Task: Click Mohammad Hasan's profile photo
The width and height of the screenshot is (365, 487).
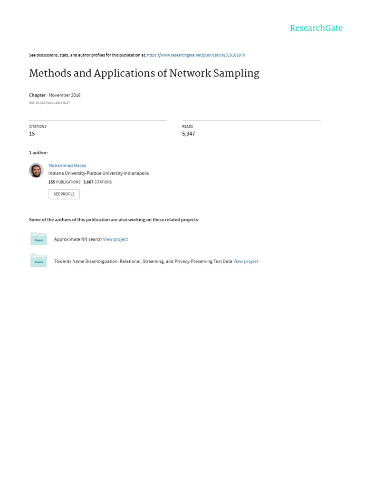Action: 36,170
